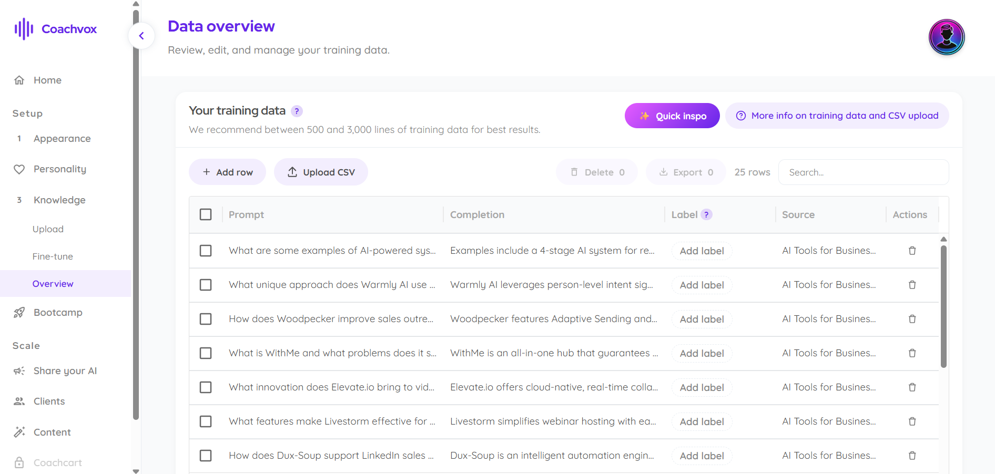Go to Home in sidebar
Viewport: 995px width, 474px height.
coord(47,80)
